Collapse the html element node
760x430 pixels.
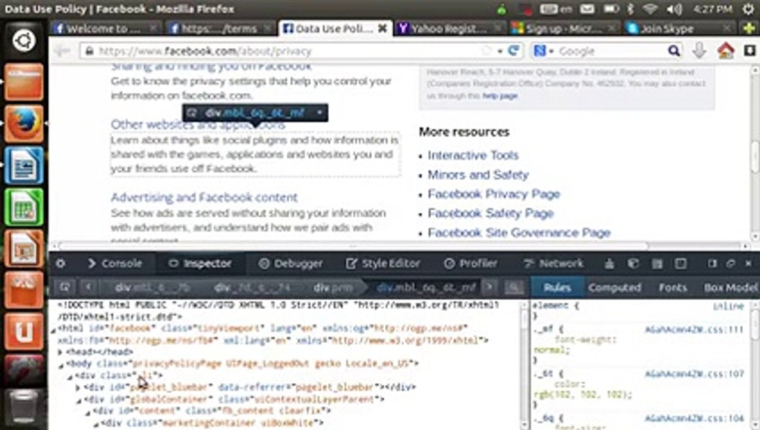tap(53, 330)
